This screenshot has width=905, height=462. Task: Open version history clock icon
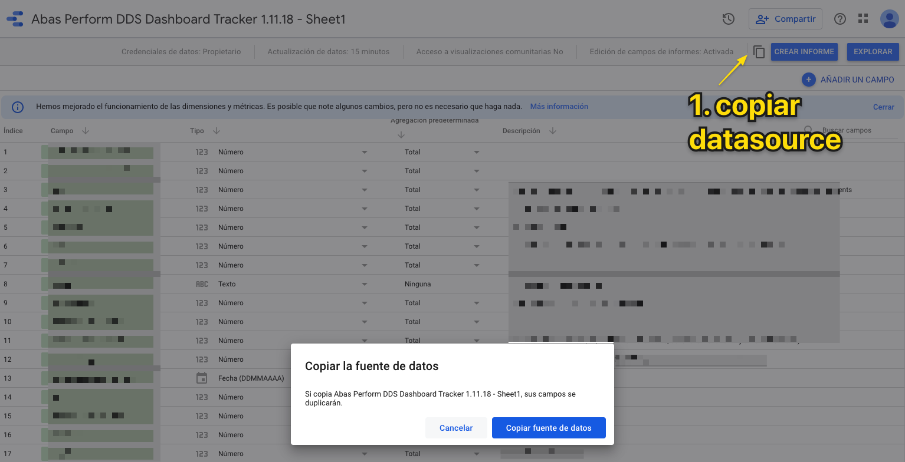pos(729,19)
